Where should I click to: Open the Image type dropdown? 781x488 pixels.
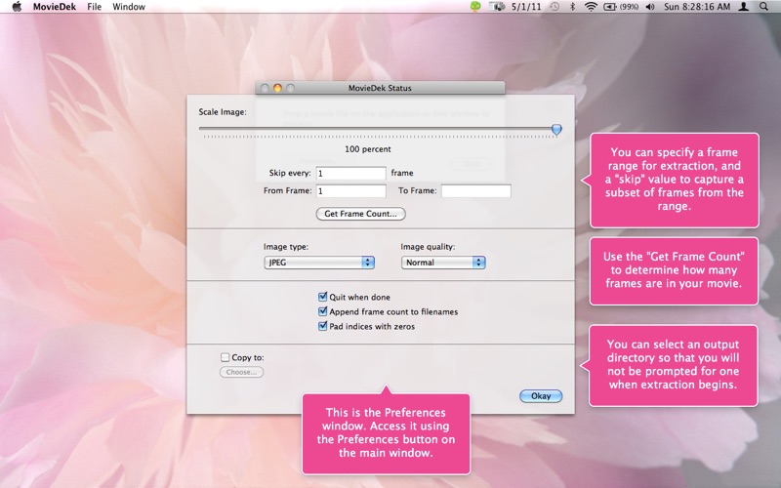(319, 263)
